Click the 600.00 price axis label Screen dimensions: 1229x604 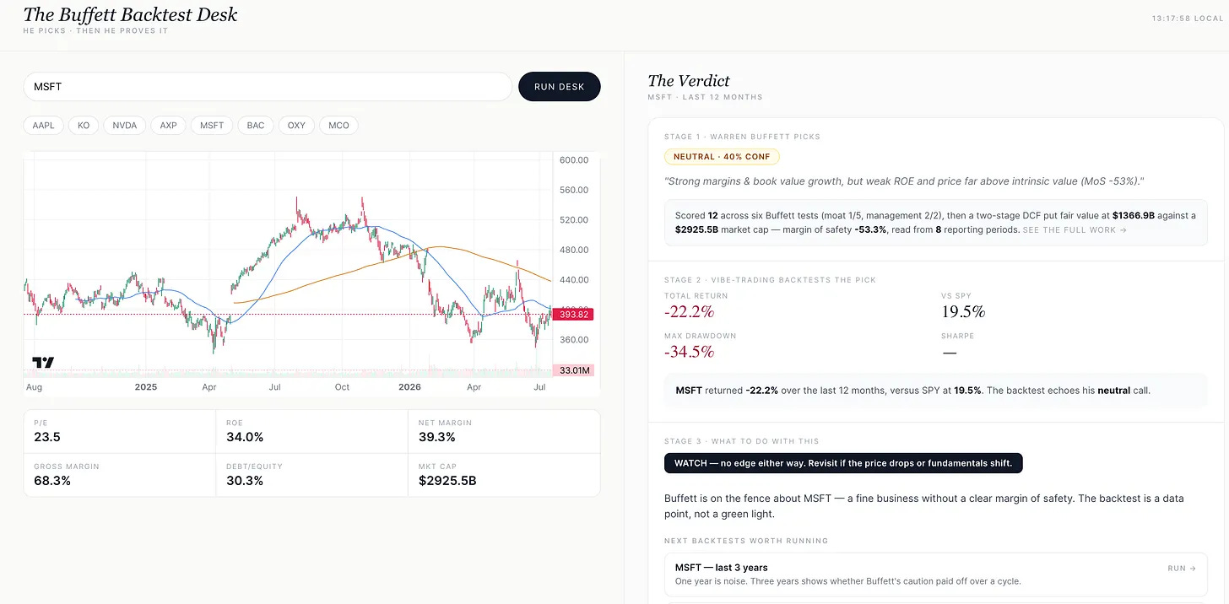click(573, 160)
